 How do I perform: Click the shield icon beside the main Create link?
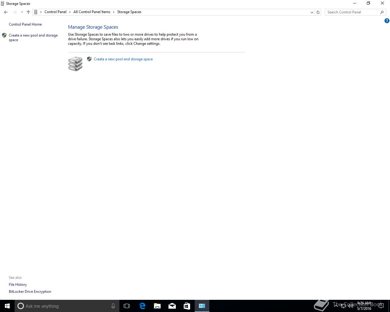(89, 59)
